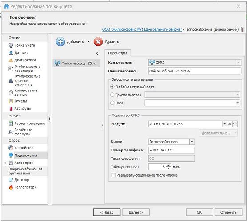The width and height of the screenshot is (247, 222).
Task: Close the Редактирование точки учета dialog
Action: tap(239, 6)
